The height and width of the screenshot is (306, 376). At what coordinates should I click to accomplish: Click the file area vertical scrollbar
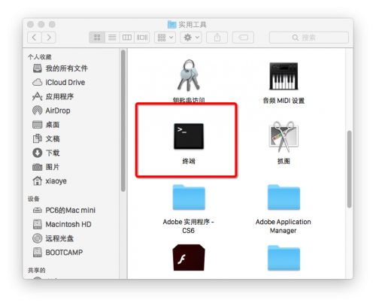tap(349, 169)
